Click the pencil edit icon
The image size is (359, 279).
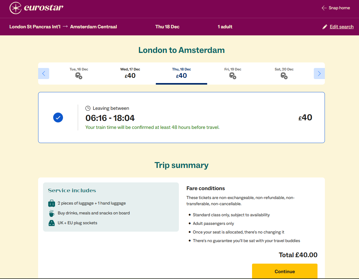(325, 27)
